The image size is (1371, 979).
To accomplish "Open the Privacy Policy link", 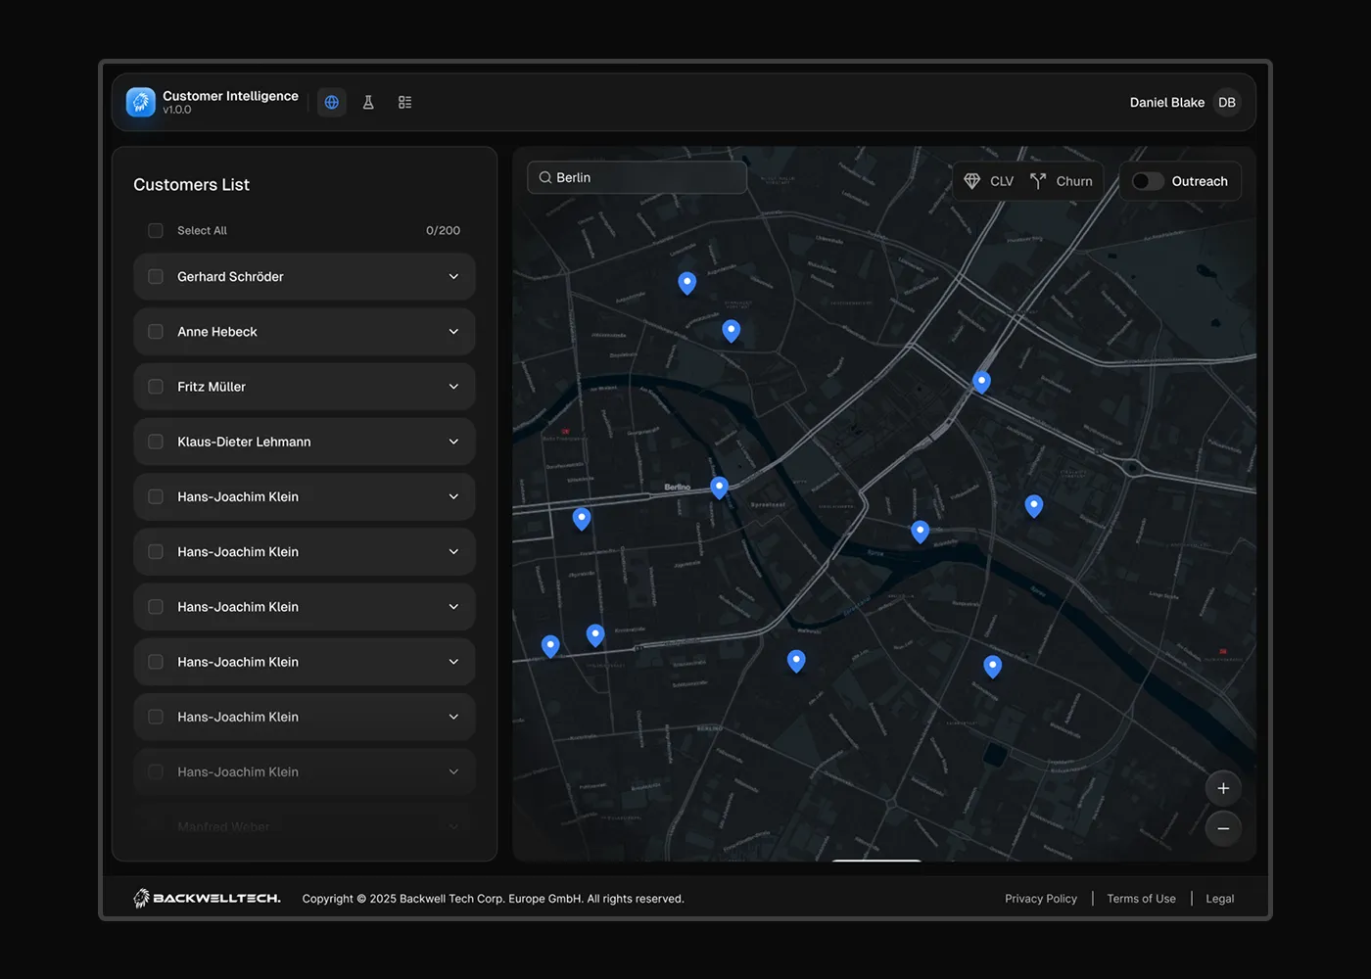I will coord(1040,898).
